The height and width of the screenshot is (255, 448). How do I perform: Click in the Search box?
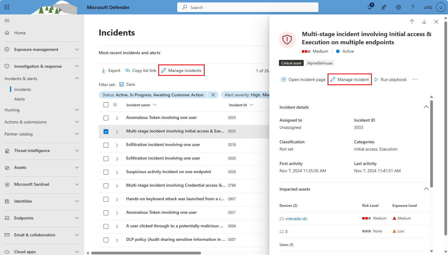(248, 7)
